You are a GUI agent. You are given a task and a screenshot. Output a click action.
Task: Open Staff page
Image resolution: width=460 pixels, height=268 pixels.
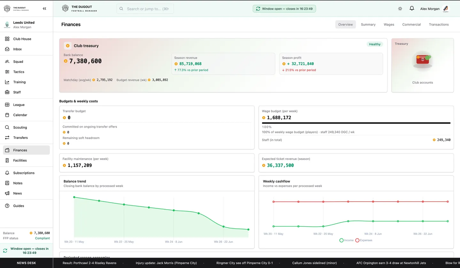click(27, 92)
